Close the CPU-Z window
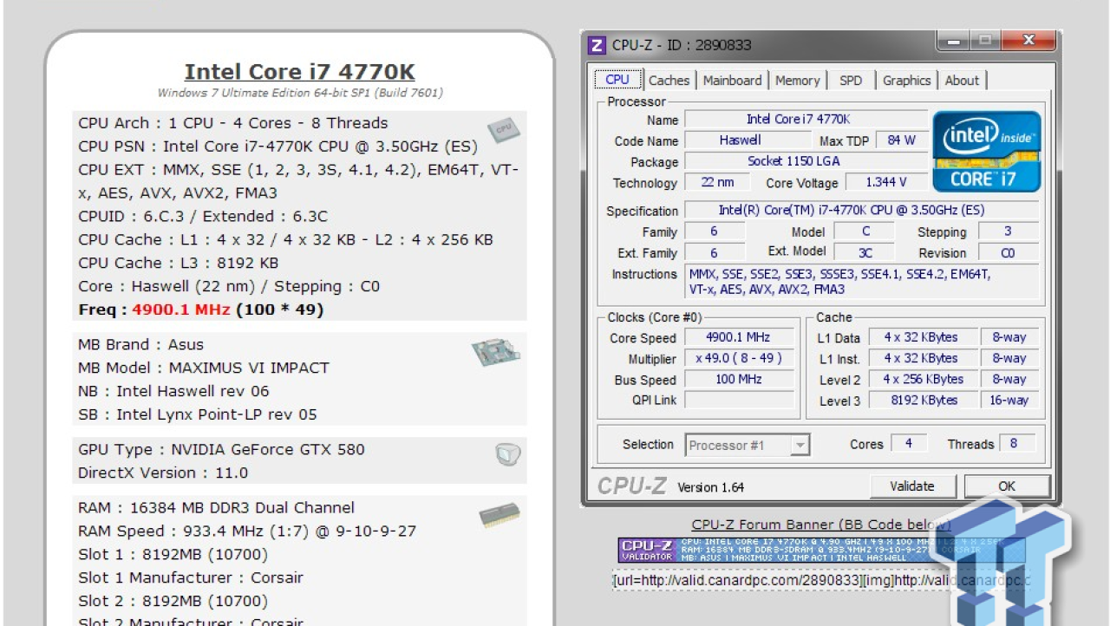1110x626 pixels. [1029, 41]
